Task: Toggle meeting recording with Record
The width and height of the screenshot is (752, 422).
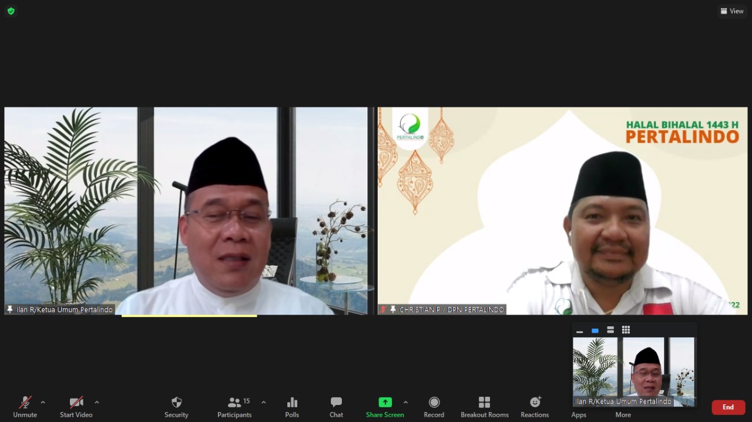Action: click(x=434, y=406)
